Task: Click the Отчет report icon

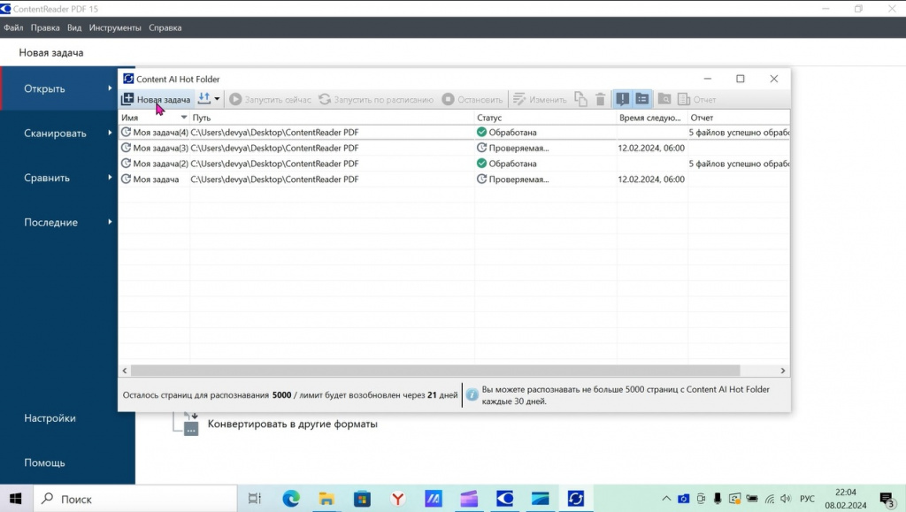Action: click(x=684, y=99)
